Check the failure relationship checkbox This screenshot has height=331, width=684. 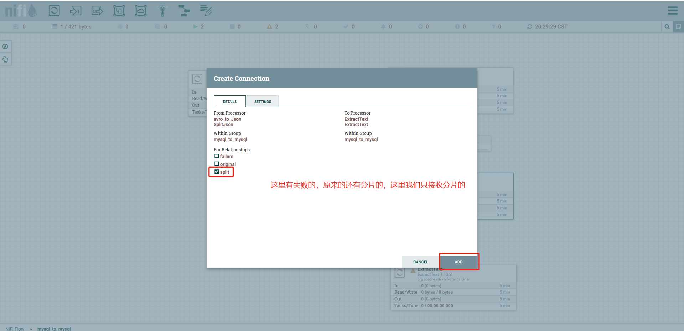click(217, 156)
